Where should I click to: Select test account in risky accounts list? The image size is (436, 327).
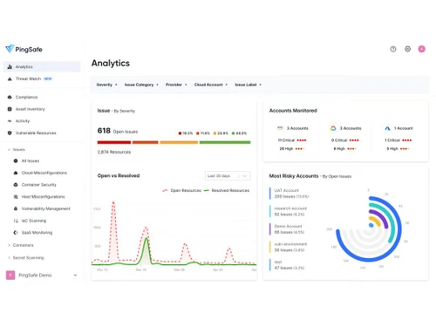pos(287,264)
